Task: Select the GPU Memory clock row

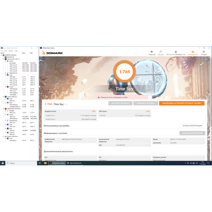Action: [19, 119]
